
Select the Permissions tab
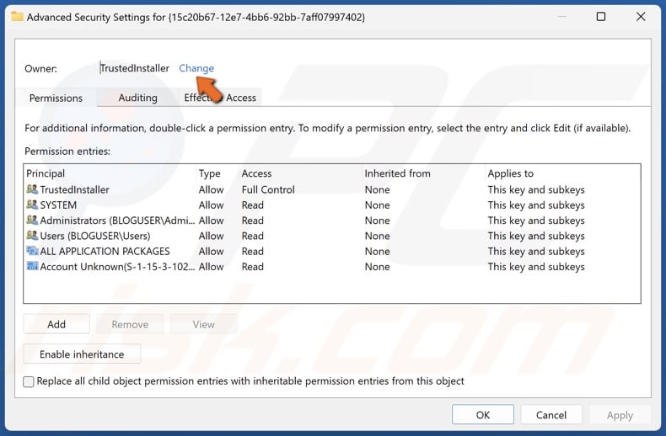pyautogui.click(x=56, y=98)
